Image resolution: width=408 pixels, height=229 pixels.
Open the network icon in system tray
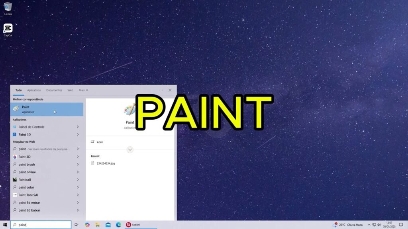click(374, 225)
